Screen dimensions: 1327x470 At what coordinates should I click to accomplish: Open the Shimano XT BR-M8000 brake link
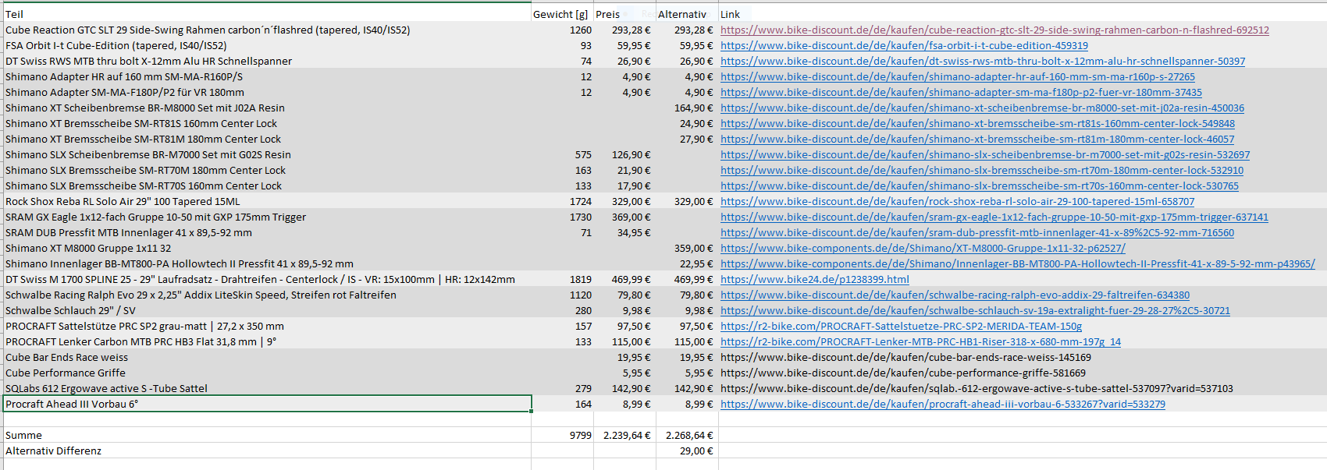(982, 108)
